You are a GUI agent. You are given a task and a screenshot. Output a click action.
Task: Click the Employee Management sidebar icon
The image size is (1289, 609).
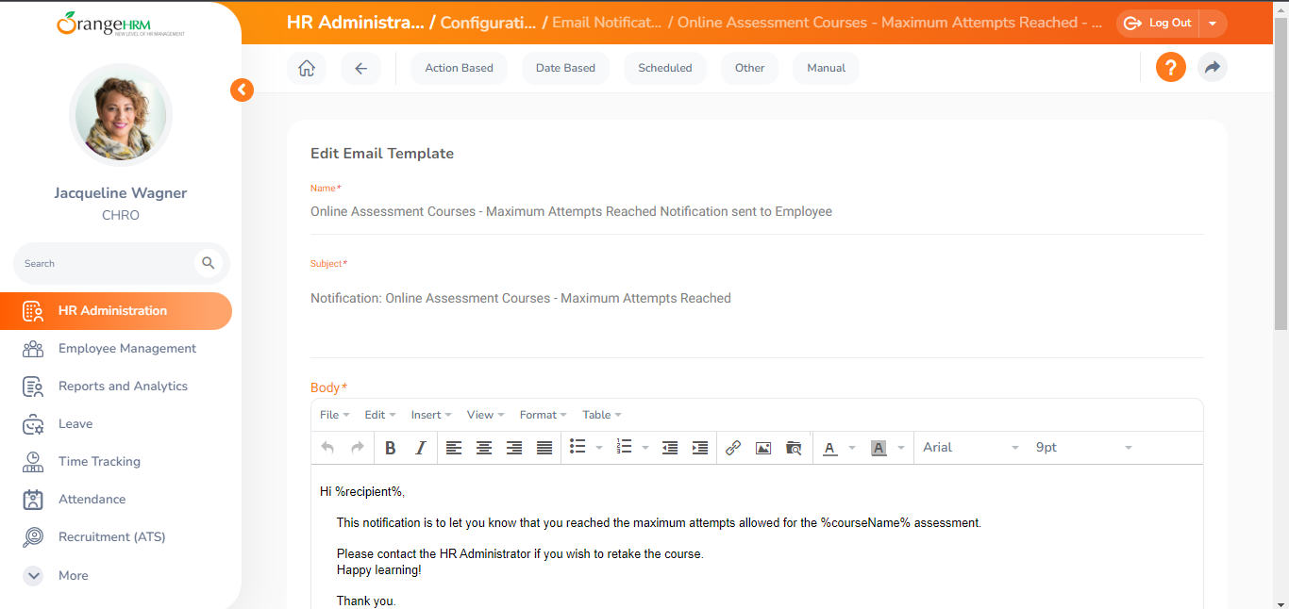tap(33, 349)
